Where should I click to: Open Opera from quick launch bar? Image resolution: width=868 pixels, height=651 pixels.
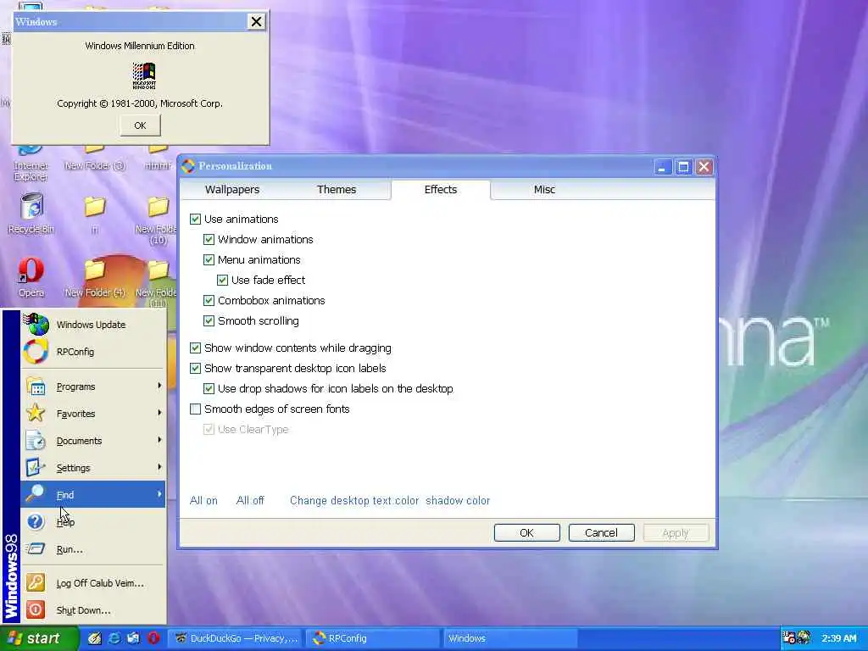coord(153,638)
